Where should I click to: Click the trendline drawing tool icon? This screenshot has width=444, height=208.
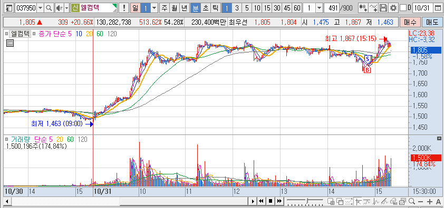pyautogui.click(x=385, y=201)
